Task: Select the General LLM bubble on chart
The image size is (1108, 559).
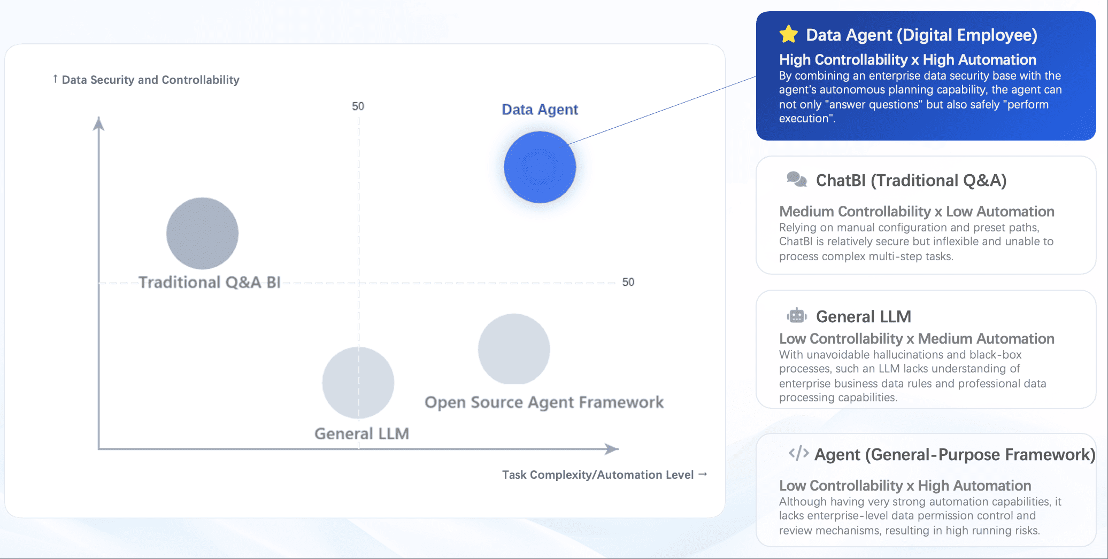Action: [358, 383]
